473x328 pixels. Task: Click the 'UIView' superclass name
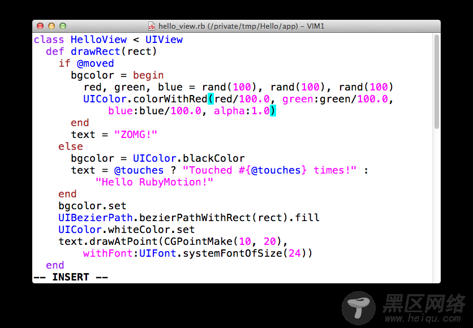[164, 40]
